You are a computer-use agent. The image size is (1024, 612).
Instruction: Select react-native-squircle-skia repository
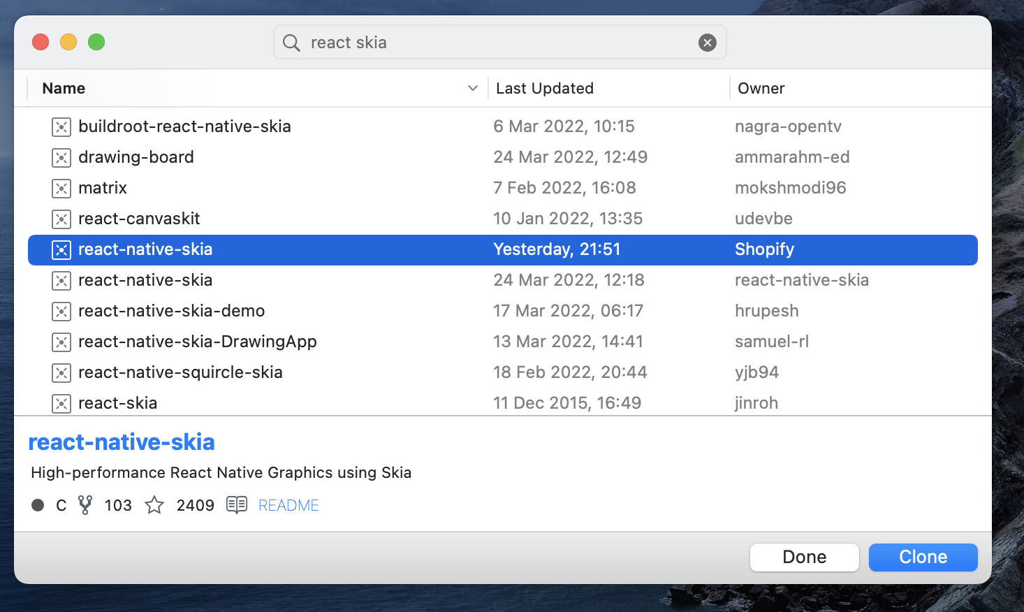(503, 373)
